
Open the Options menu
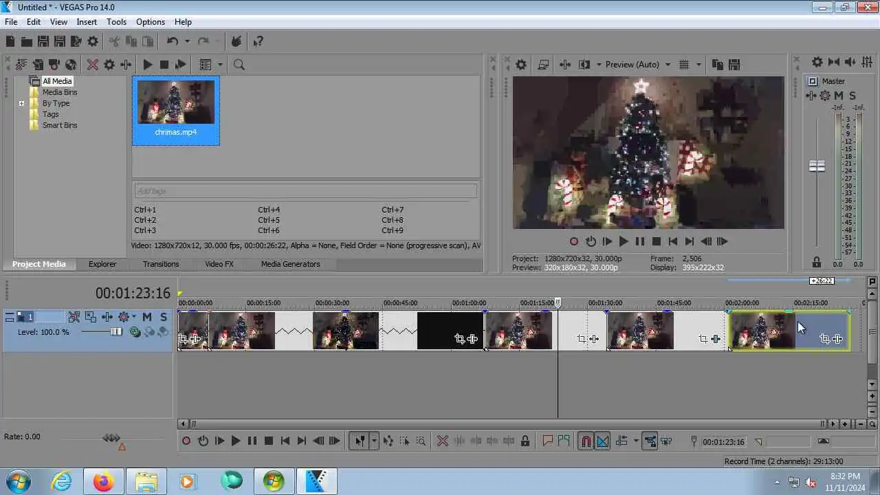pos(151,22)
